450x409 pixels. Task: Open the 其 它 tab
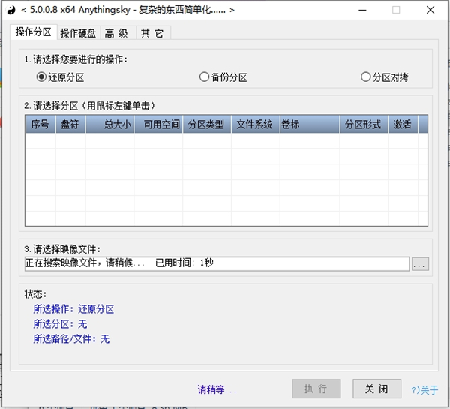point(152,33)
